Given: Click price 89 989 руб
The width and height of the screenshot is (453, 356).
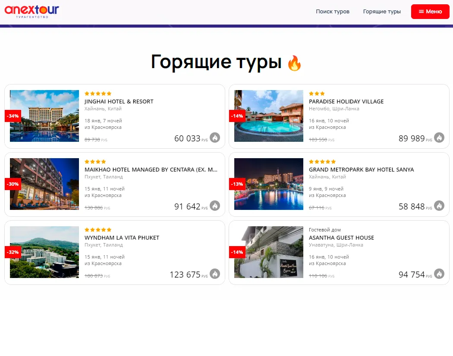Looking at the screenshot, I should pos(415,138).
